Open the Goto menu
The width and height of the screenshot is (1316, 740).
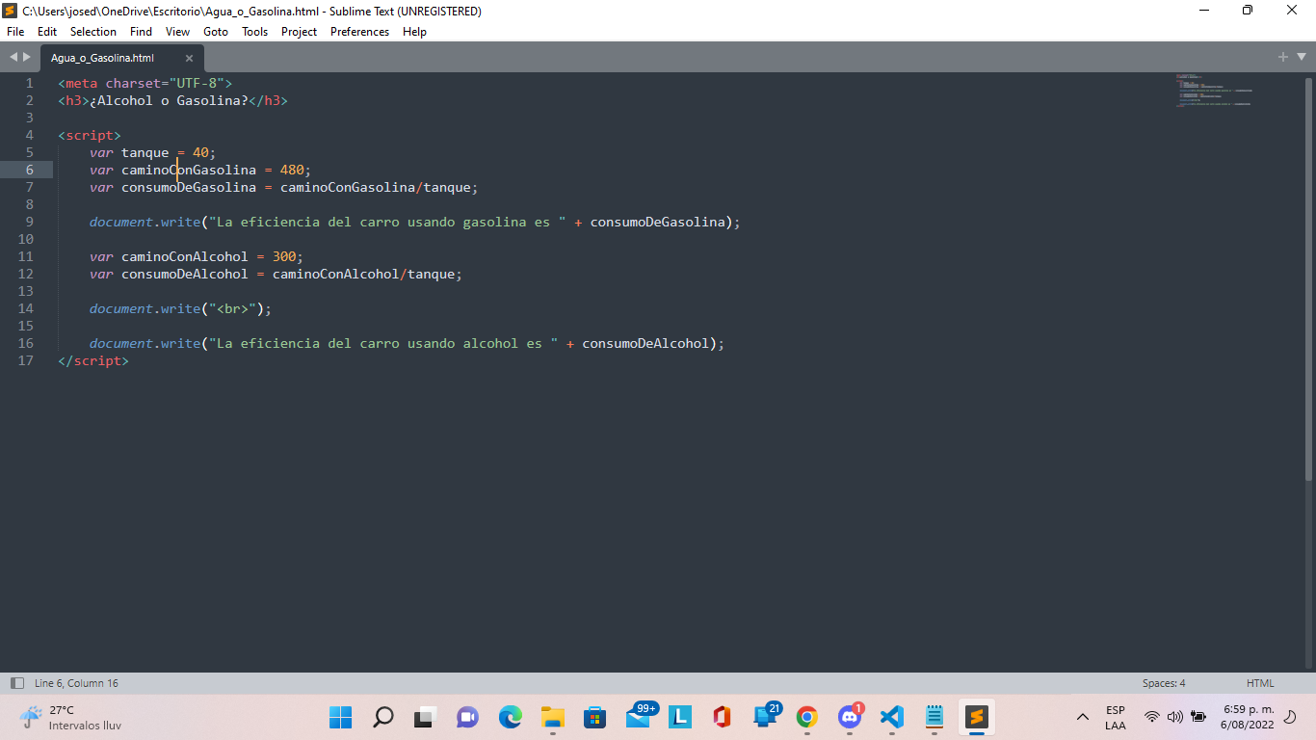[216, 32]
